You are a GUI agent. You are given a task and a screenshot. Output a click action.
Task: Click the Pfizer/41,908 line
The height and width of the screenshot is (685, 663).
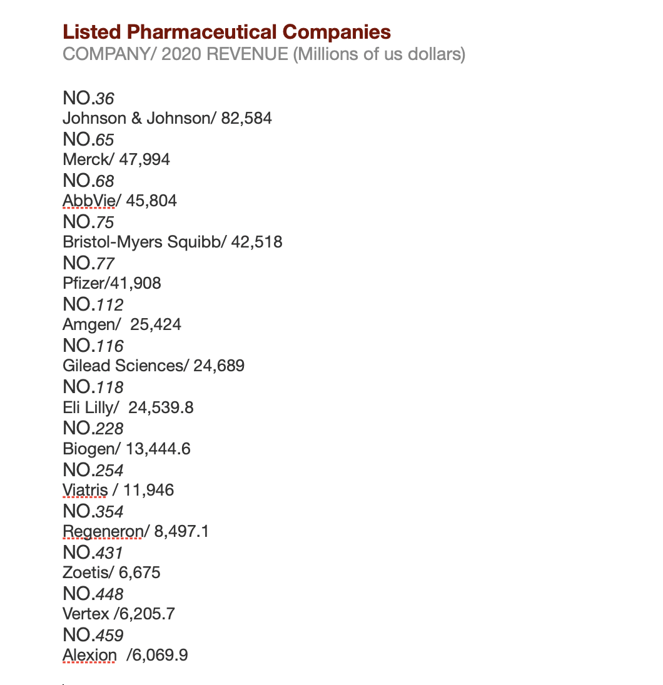coord(112,283)
